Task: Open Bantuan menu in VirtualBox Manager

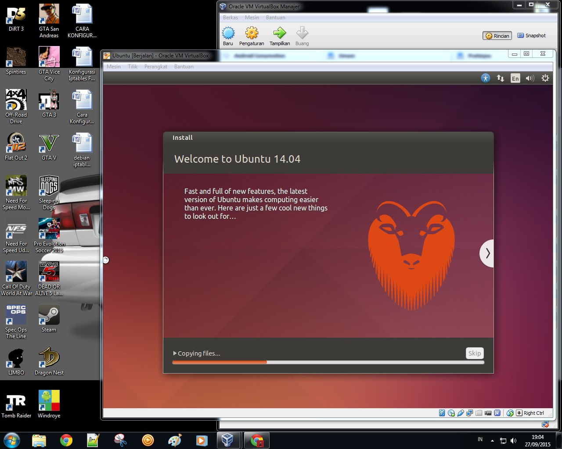Action: pyautogui.click(x=276, y=18)
